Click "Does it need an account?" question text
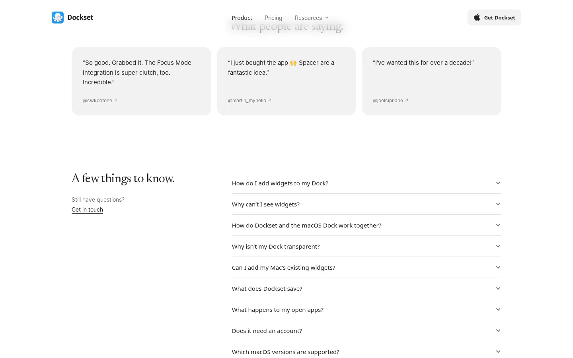Image resolution: width=573 pixels, height=358 pixels. (x=267, y=331)
